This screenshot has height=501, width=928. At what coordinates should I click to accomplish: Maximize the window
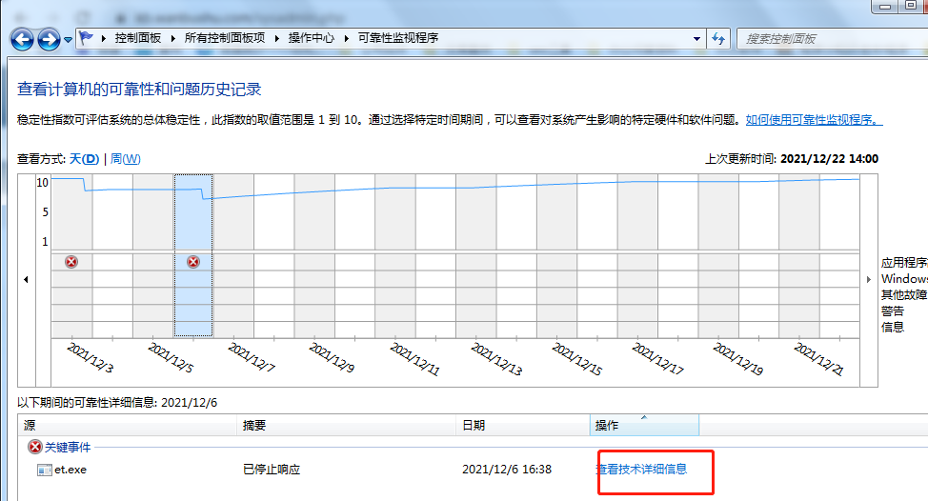coord(910,6)
